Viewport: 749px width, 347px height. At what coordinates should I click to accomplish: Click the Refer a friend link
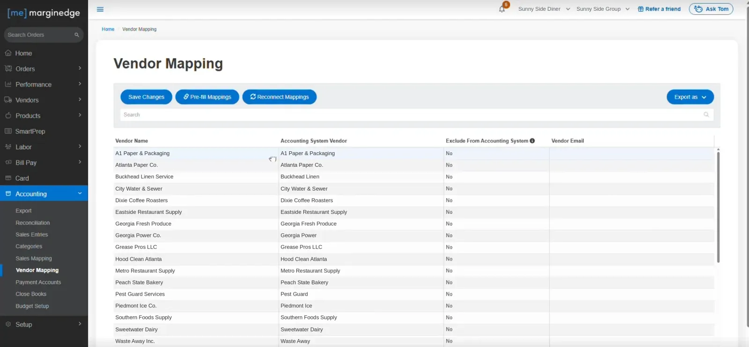pos(659,9)
